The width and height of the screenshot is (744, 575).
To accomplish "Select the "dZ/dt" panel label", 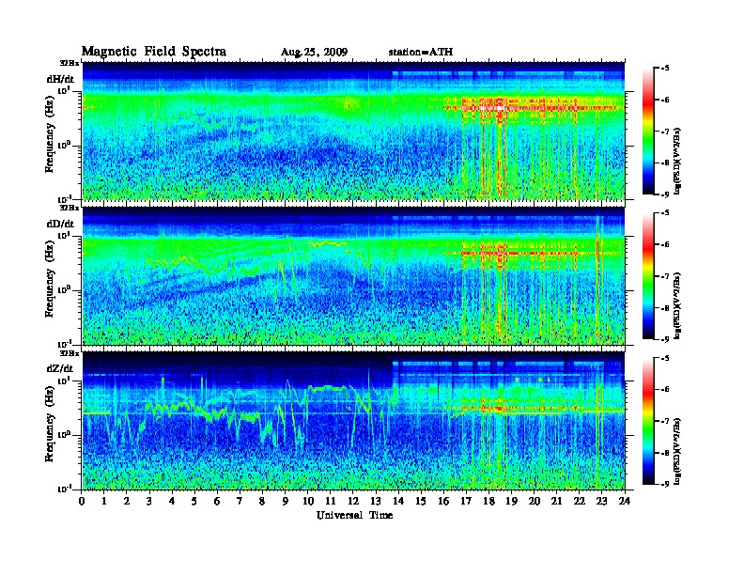I will pyautogui.click(x=60, y=368).
